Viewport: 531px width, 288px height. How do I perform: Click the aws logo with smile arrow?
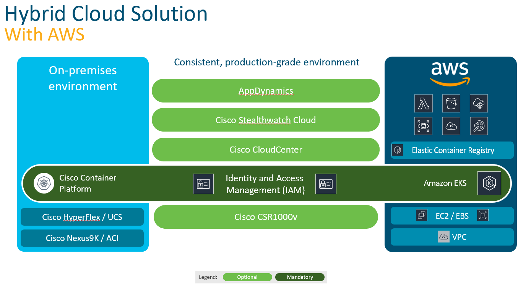(x=450, y=73)
